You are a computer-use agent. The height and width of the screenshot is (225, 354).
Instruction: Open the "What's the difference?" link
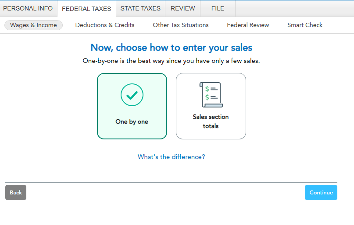pyautogui.click(x=172, y=157)
